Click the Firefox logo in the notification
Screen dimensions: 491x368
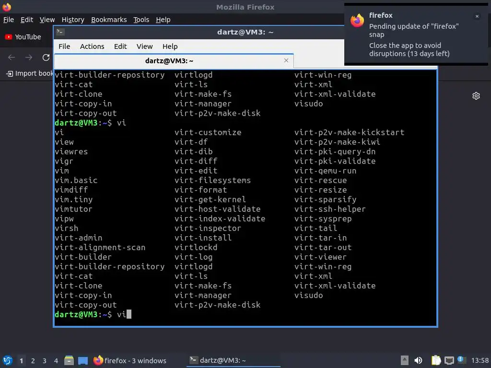[x=357, y=21]
